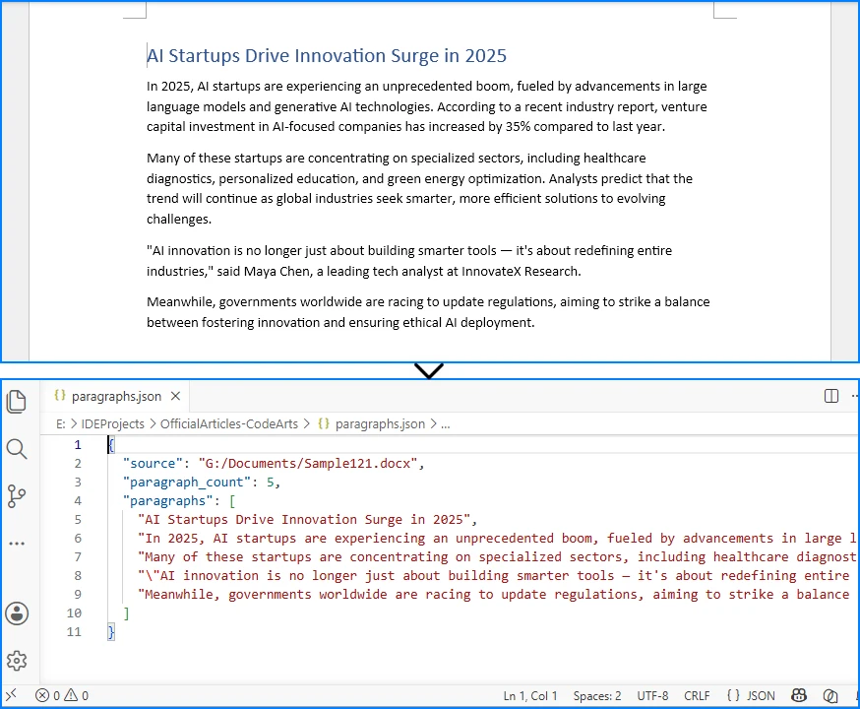
Task: Click the document paragraph beginning "Meanwhile, governments worldwide"
Action: click(428, 312)
